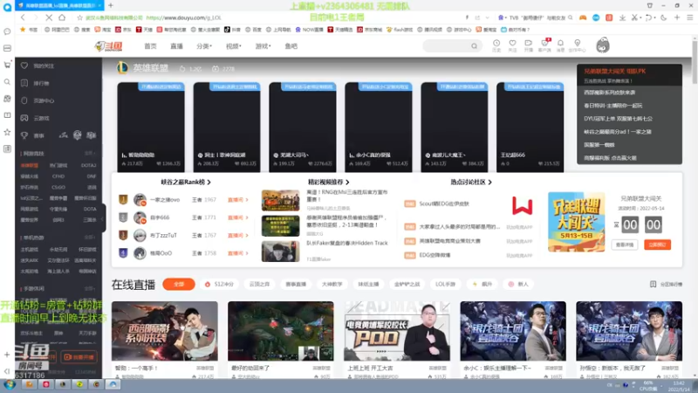Open the 西部魔影系列皮肤 stream thumbnail
Screen dimensions: 698x393
pyautogui.click(x=165, y=331)
